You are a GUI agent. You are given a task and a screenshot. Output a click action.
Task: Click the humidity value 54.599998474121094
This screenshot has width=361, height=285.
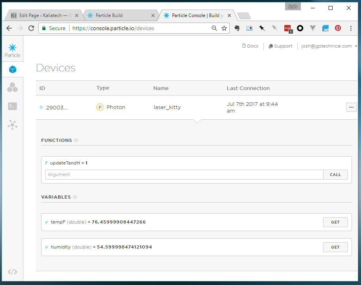point(124,247)
